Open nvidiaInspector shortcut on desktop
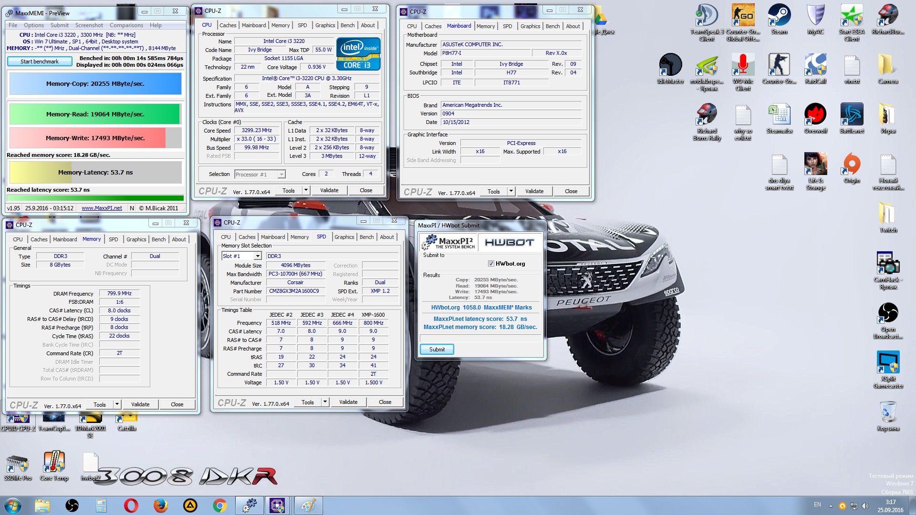Screen dimensions: 916x515 coord(707,72)
